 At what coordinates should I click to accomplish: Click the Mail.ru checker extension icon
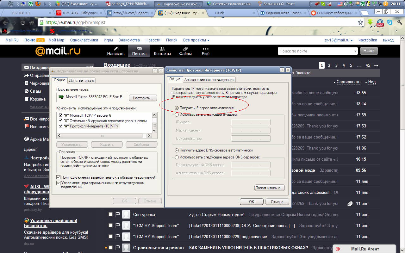click(380, 23)
